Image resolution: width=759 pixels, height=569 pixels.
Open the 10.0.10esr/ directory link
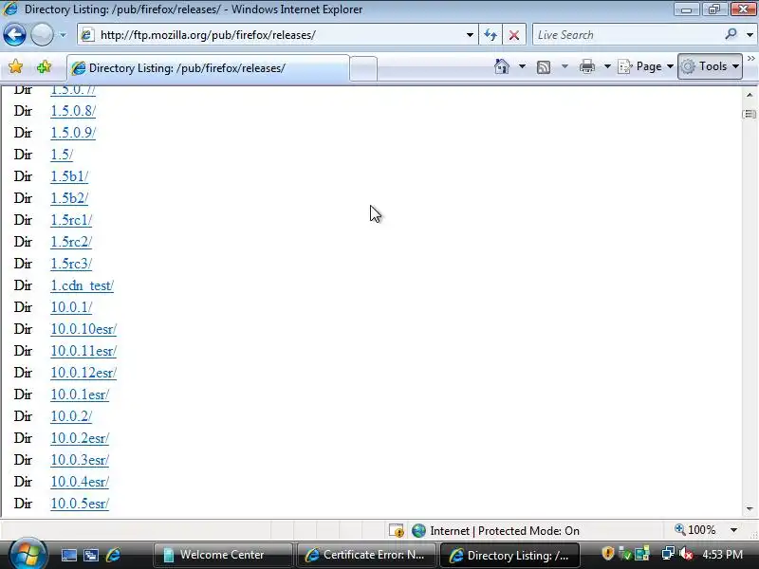pos(83,329)
